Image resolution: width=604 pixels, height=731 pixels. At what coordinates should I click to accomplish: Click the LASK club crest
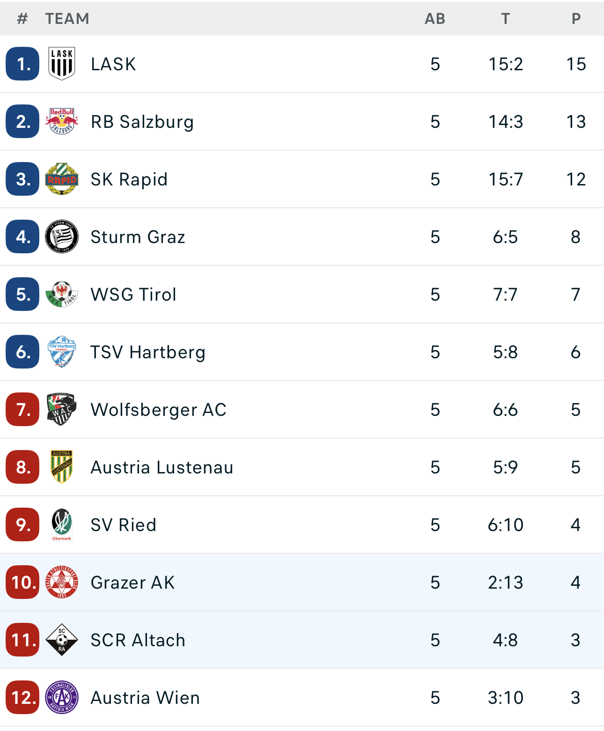62,64
